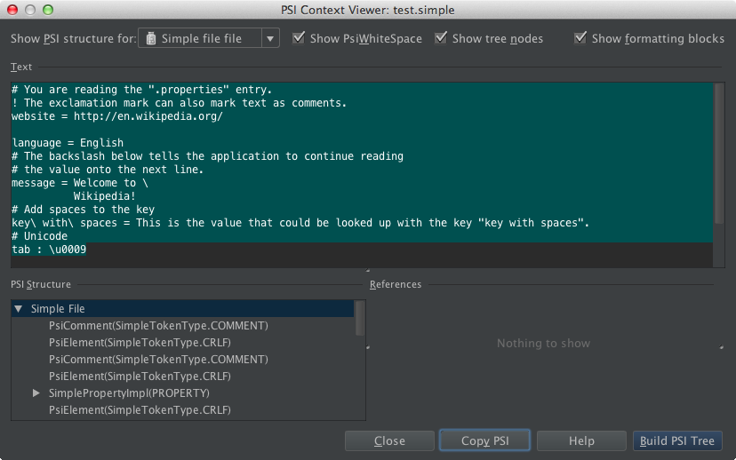Select last visible PsiElement(SimpleTokenType.CRLF) item
Image resolution: width=736 pixels, height=460 pixels.
coord(140,409)
